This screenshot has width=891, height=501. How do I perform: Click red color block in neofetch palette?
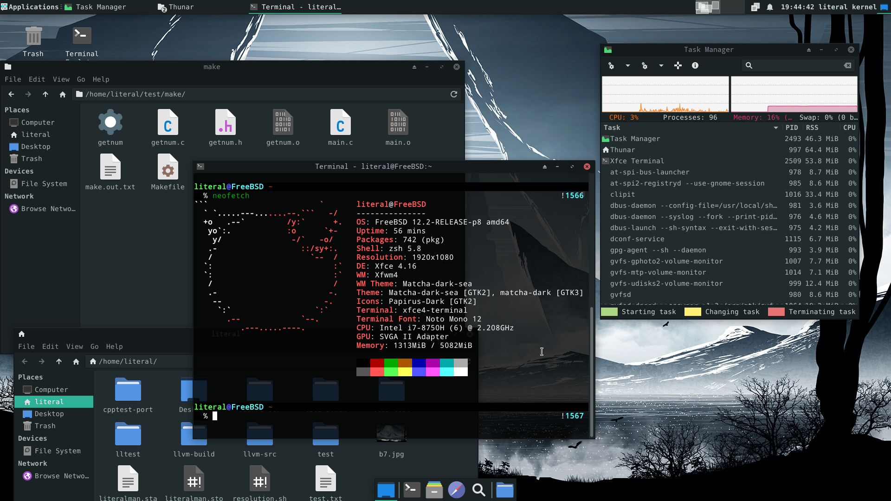[377, 363]
